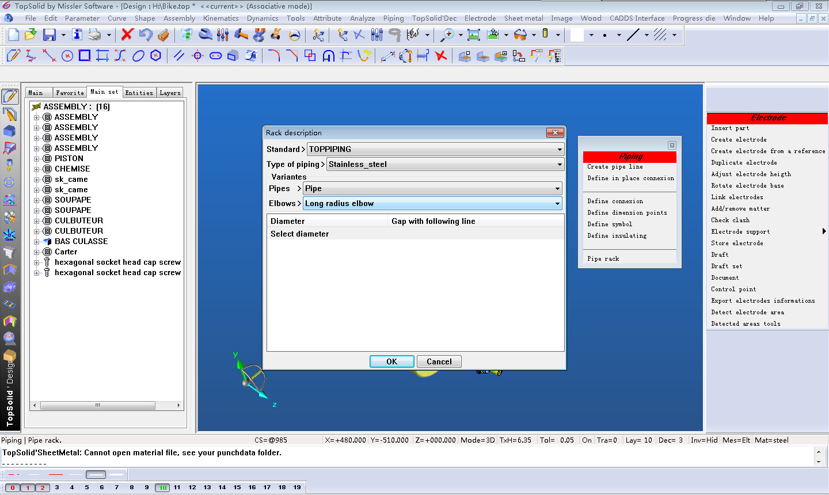Switch to the Favorite tab
The image size is (829, 495).
point(70,93)
